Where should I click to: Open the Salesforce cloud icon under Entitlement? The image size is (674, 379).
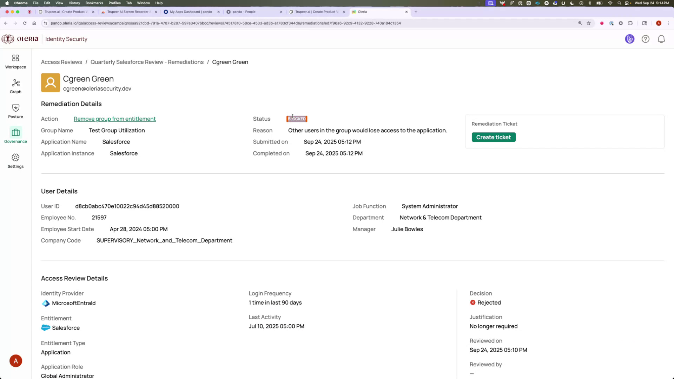(x=45, y=327)
